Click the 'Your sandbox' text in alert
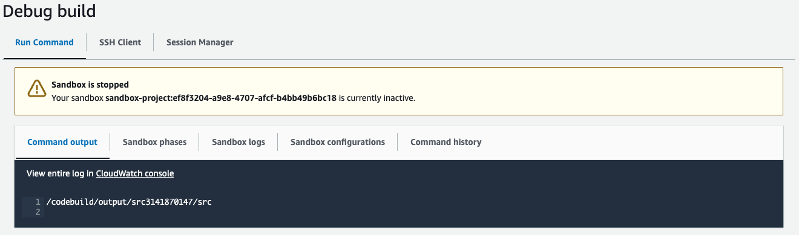This screenshot has width=799, height=235. 77,97
